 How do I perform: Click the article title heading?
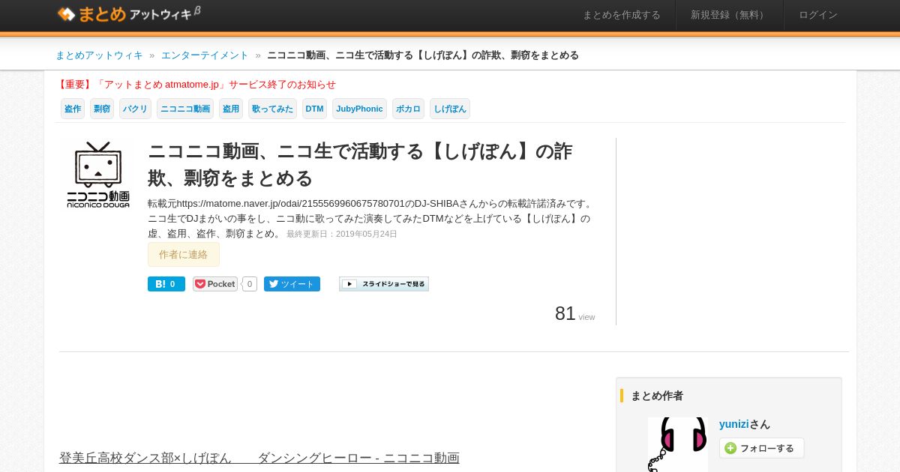tap(360, 165)
